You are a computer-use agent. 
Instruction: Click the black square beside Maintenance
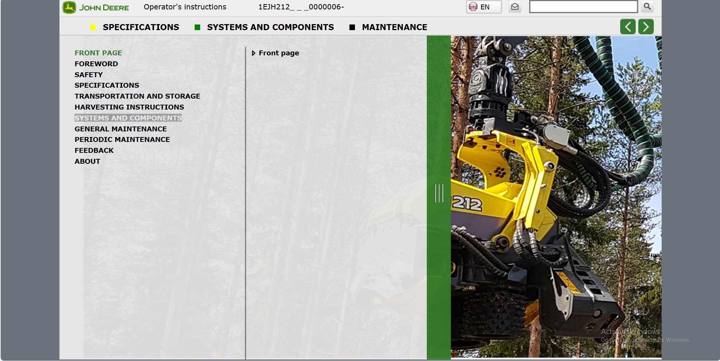coord(352,27)
